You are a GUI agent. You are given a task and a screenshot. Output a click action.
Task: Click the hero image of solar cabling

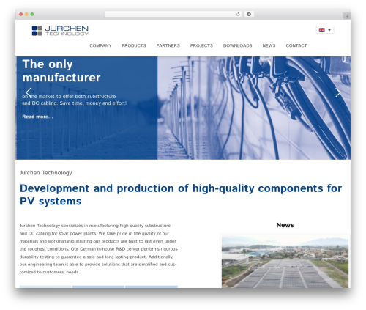tap(254, 108)
